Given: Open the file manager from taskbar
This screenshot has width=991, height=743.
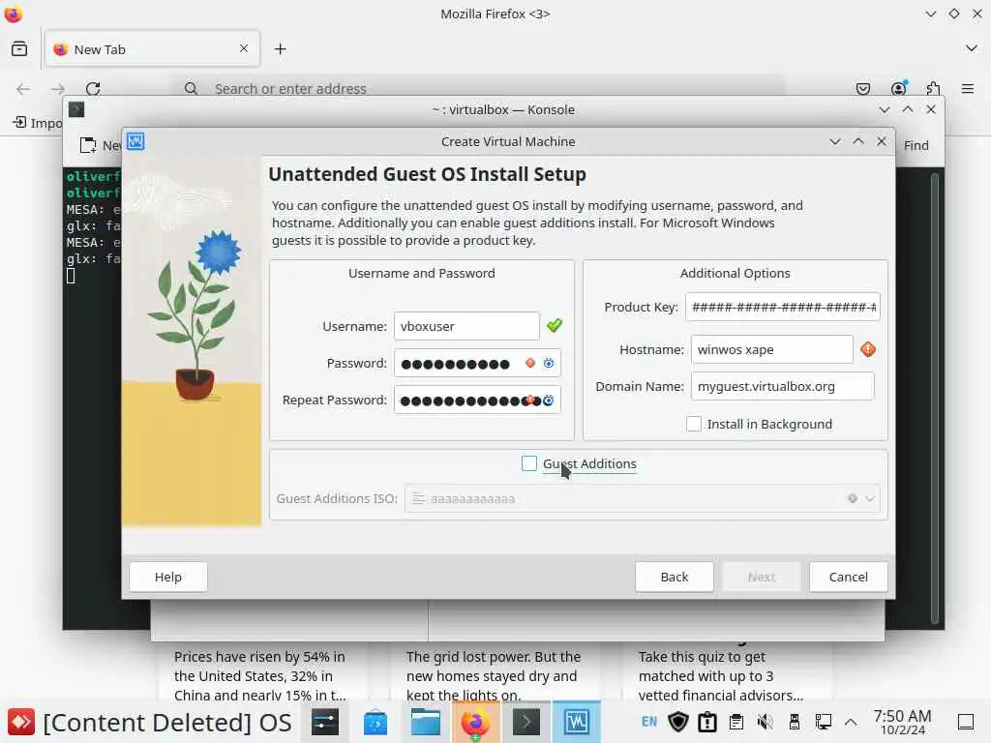Looking at the screenshot, I should click(x=426, y=722).
